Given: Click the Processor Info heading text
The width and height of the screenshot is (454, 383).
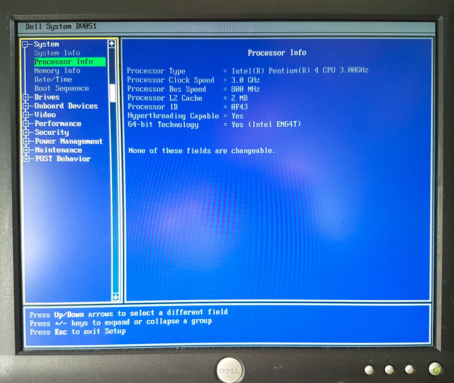Looking at the screenshot, I should [277, 53].
